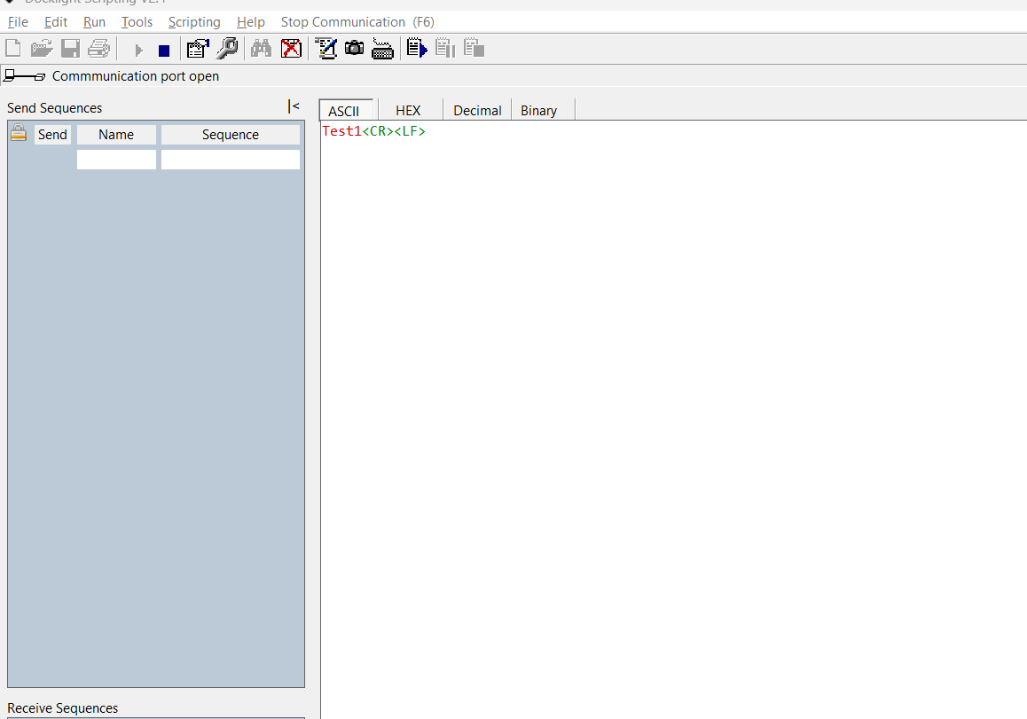Clear communication window red X icon
The image size is (1027, 719).
tap(291, 49)
